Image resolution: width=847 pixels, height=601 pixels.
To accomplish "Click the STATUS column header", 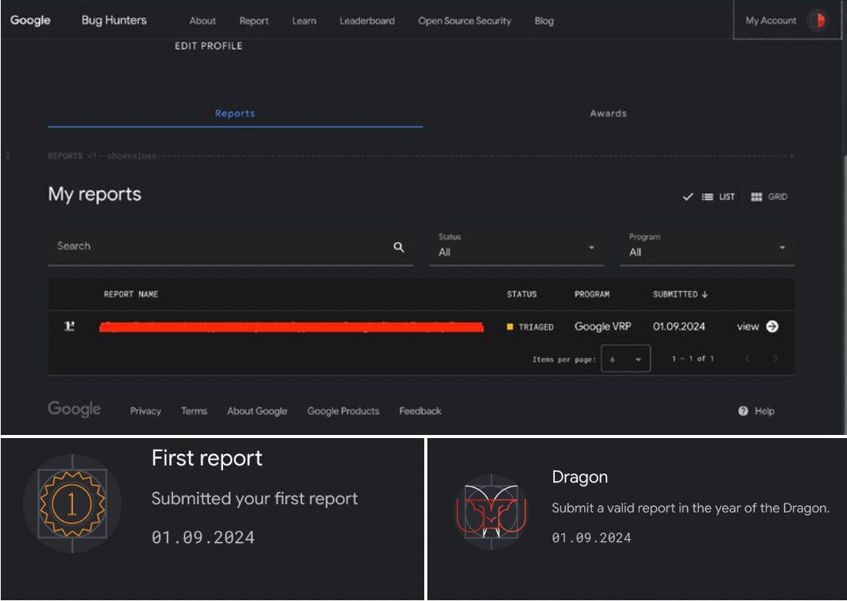I will click(522, 294).
